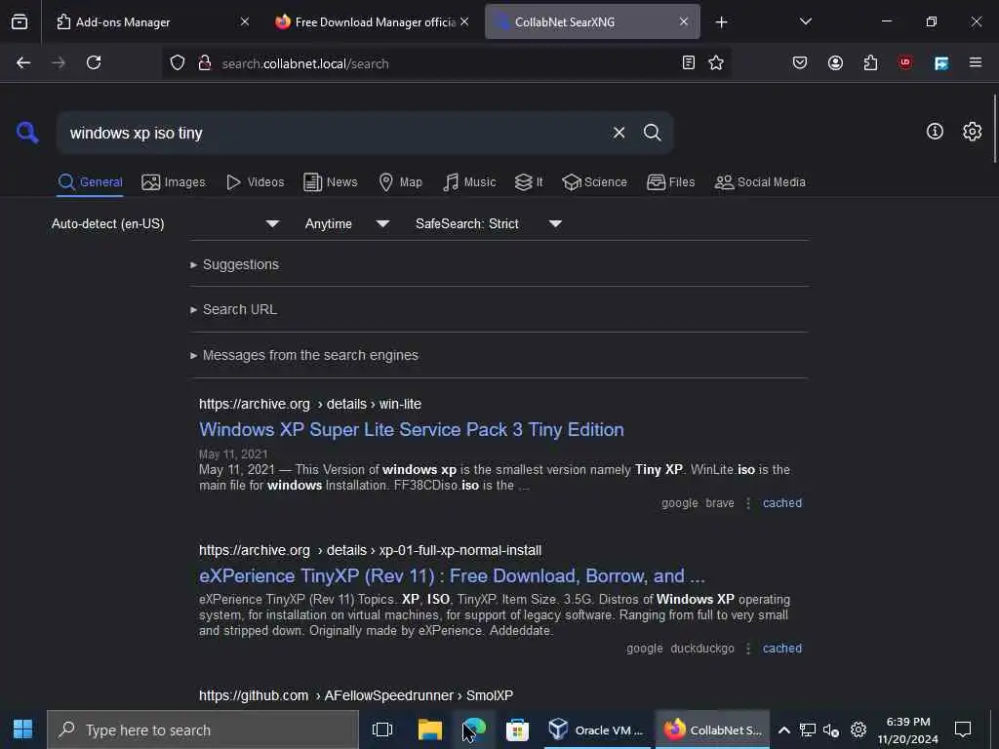Click archive.org win-lite URL breadcrumb
999x749 pixels.
[x=309, y=404]
